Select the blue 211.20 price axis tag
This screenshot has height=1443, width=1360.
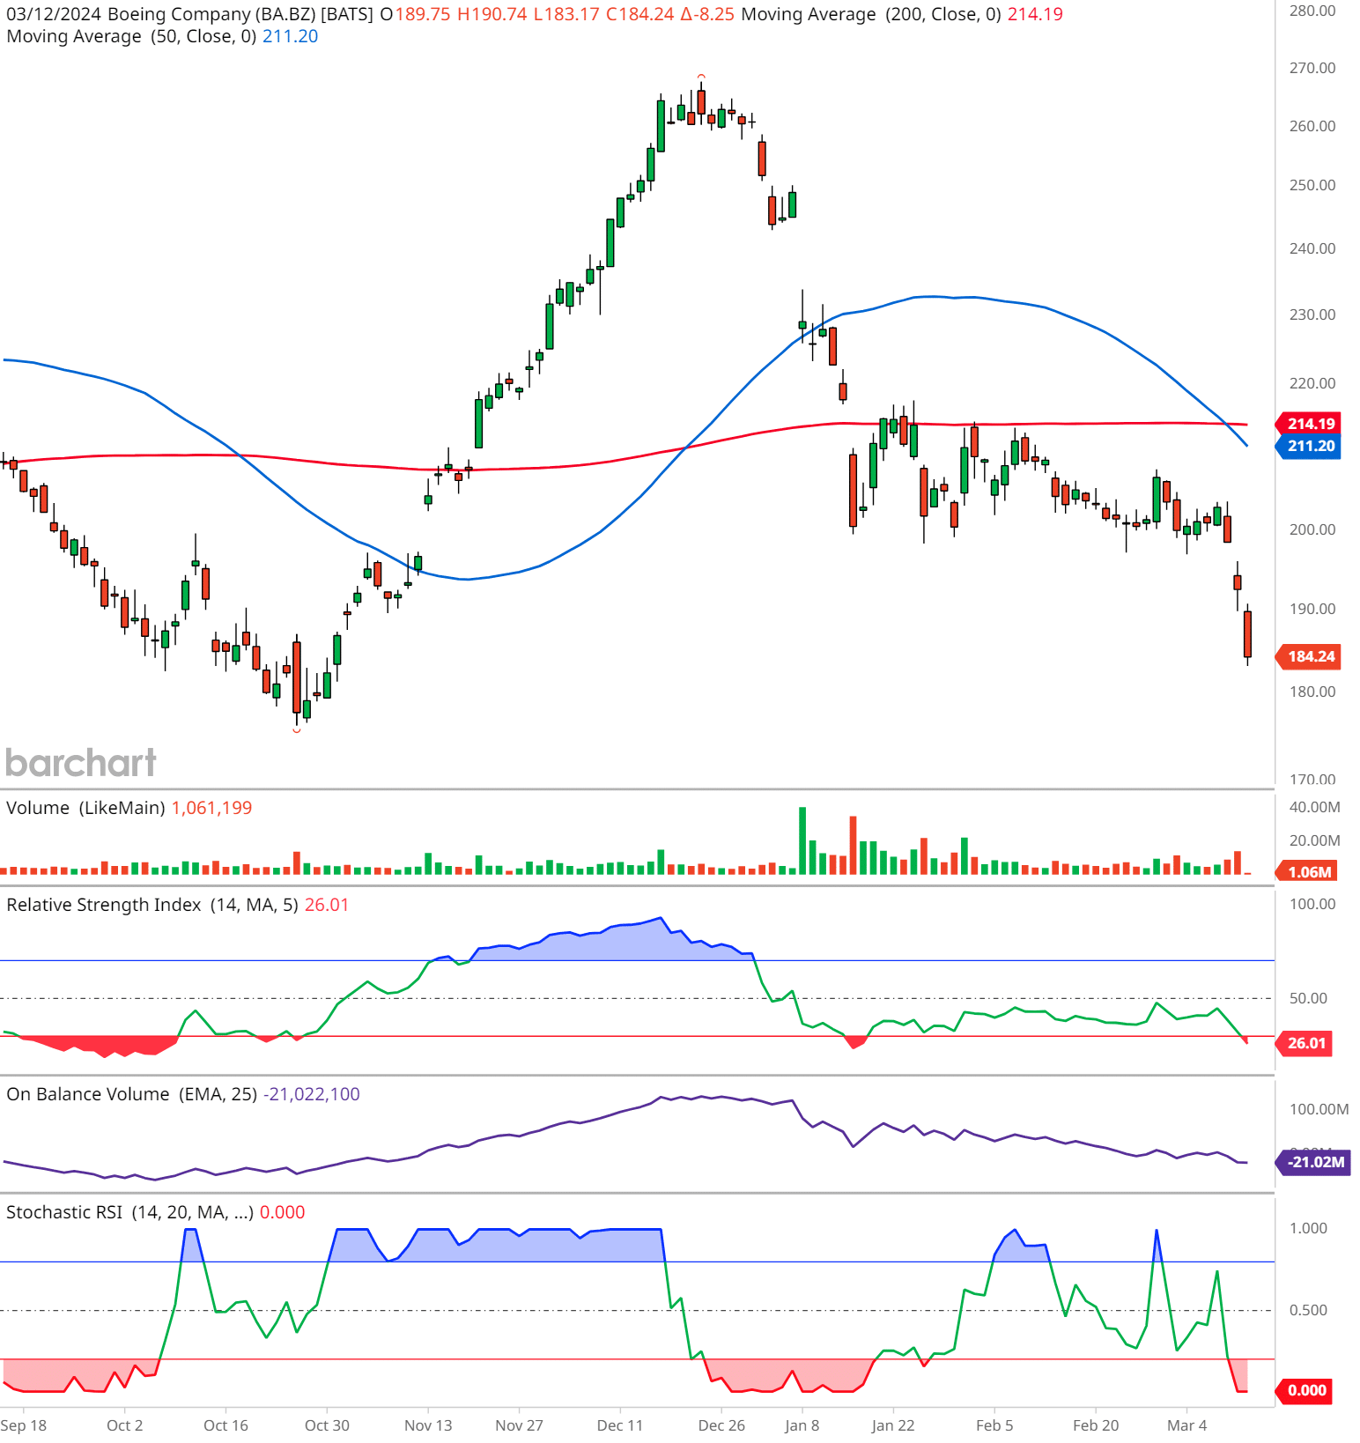tap(1310, 446)
